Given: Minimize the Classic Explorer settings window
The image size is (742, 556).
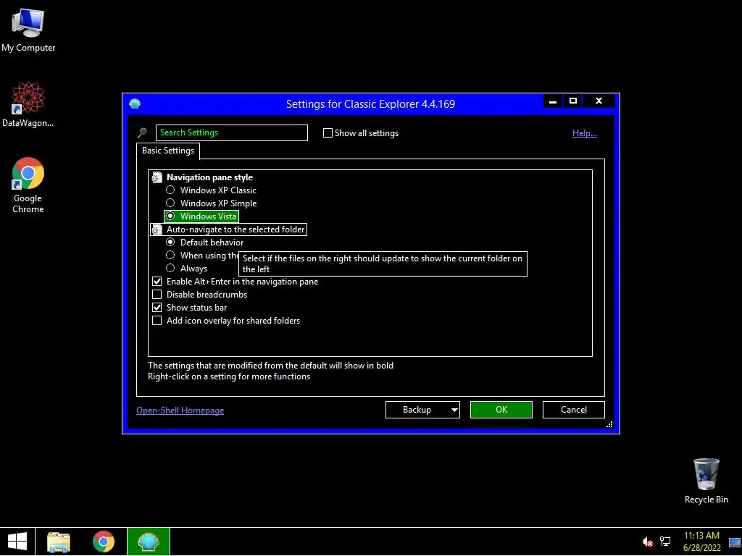Looking at the screenshot, I should [553, 101].
